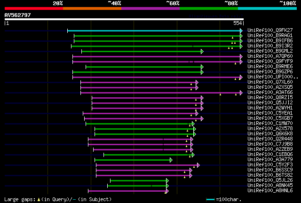
Task: Select UniRef100_A3A779 label
Action: click(270, 160)
